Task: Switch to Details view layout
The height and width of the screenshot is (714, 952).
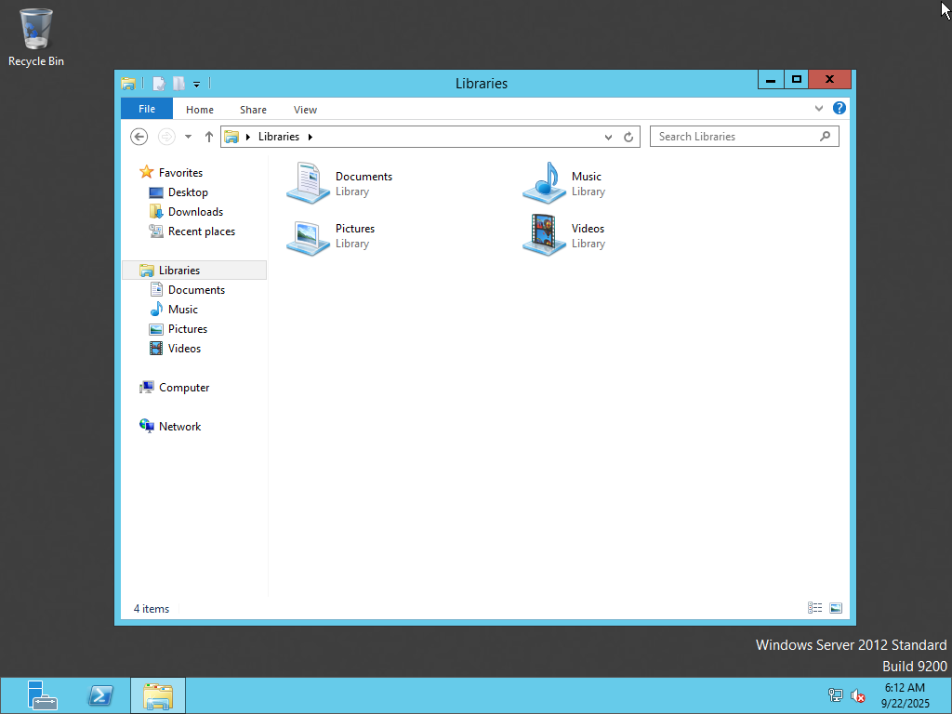Action: (x=815, y=608)
